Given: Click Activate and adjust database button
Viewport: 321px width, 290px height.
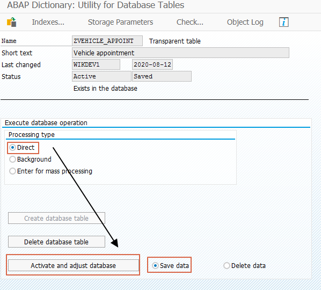Looking at the screenshot, I should tap(74, 265).
